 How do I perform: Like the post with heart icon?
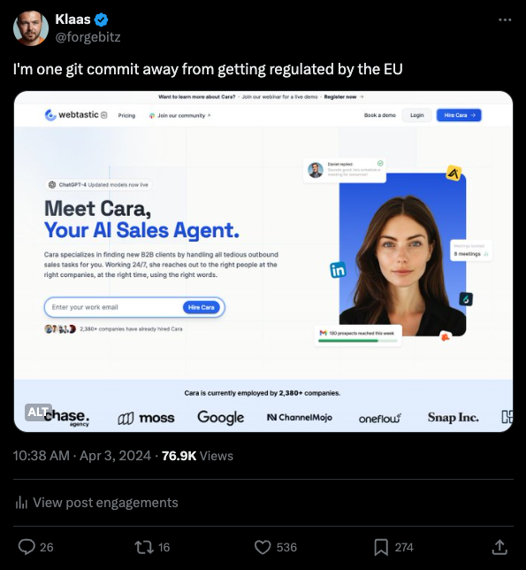(x=263, y=547)
